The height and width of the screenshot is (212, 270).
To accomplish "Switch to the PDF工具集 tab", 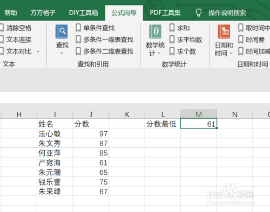I will click(x=165, y=13).
